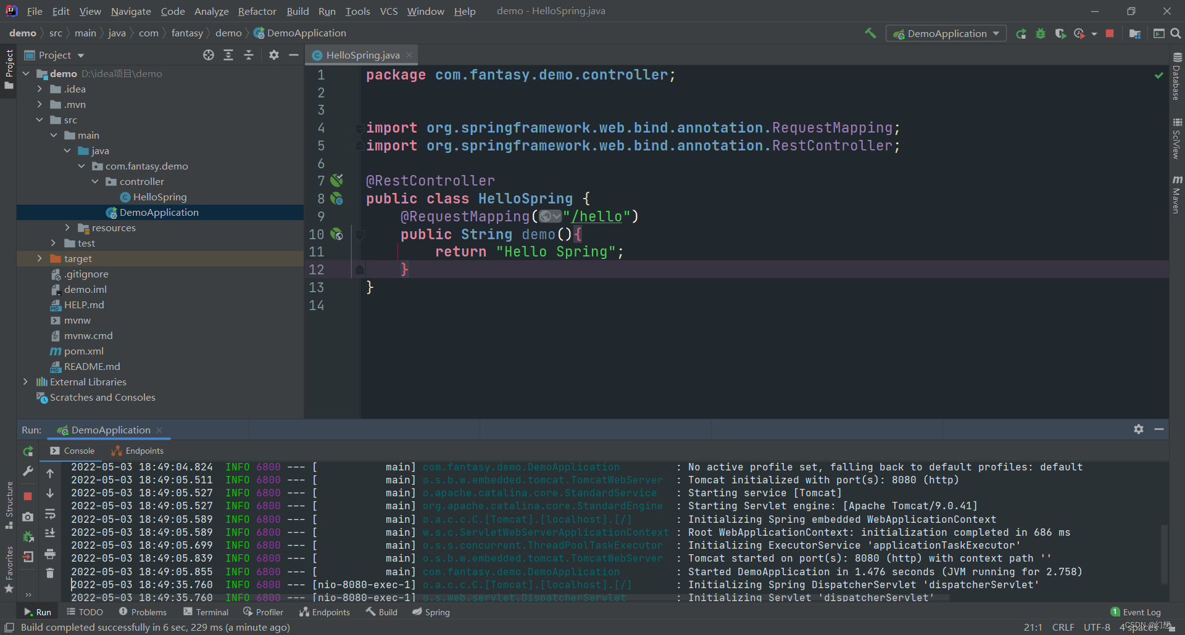
Task: Open the Project view selector dropdown
Action: (x=54, y=55)
